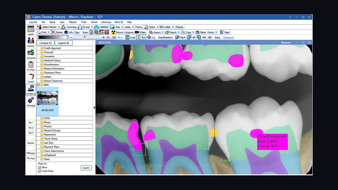Open the Setup menu
The height and width of the screenshot is (190, 338).
coord(52,22)
